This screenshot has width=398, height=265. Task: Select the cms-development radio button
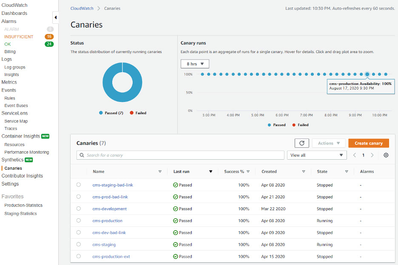pyautogui.click(x=78, y=209)
